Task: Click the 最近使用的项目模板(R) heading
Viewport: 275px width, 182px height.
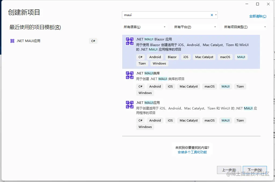Action: tap(35, 27)
